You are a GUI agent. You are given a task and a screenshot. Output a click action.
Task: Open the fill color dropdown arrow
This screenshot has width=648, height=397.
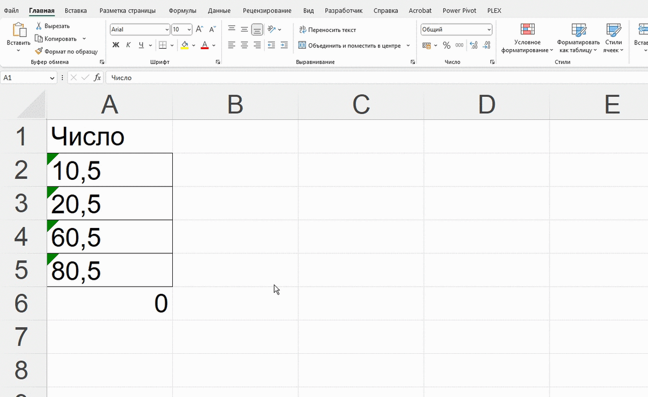coord(194,45)
